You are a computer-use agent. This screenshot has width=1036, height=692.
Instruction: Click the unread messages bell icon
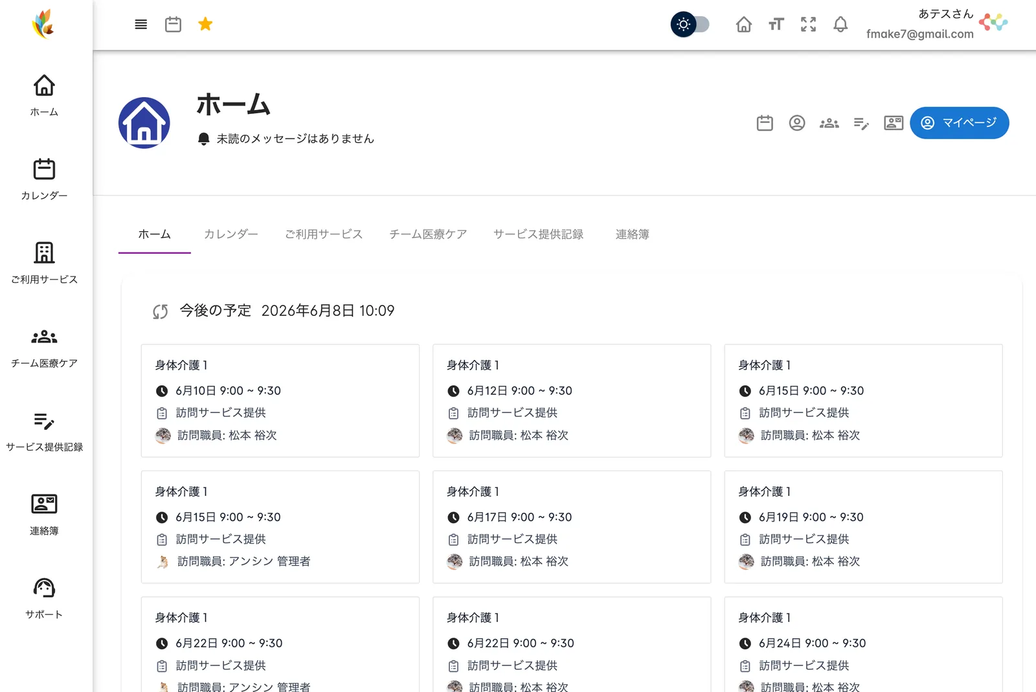pyautogui.click(x=203, y=139)
